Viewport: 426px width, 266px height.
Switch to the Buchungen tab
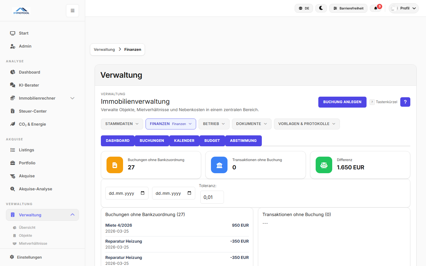pos(152,141)
